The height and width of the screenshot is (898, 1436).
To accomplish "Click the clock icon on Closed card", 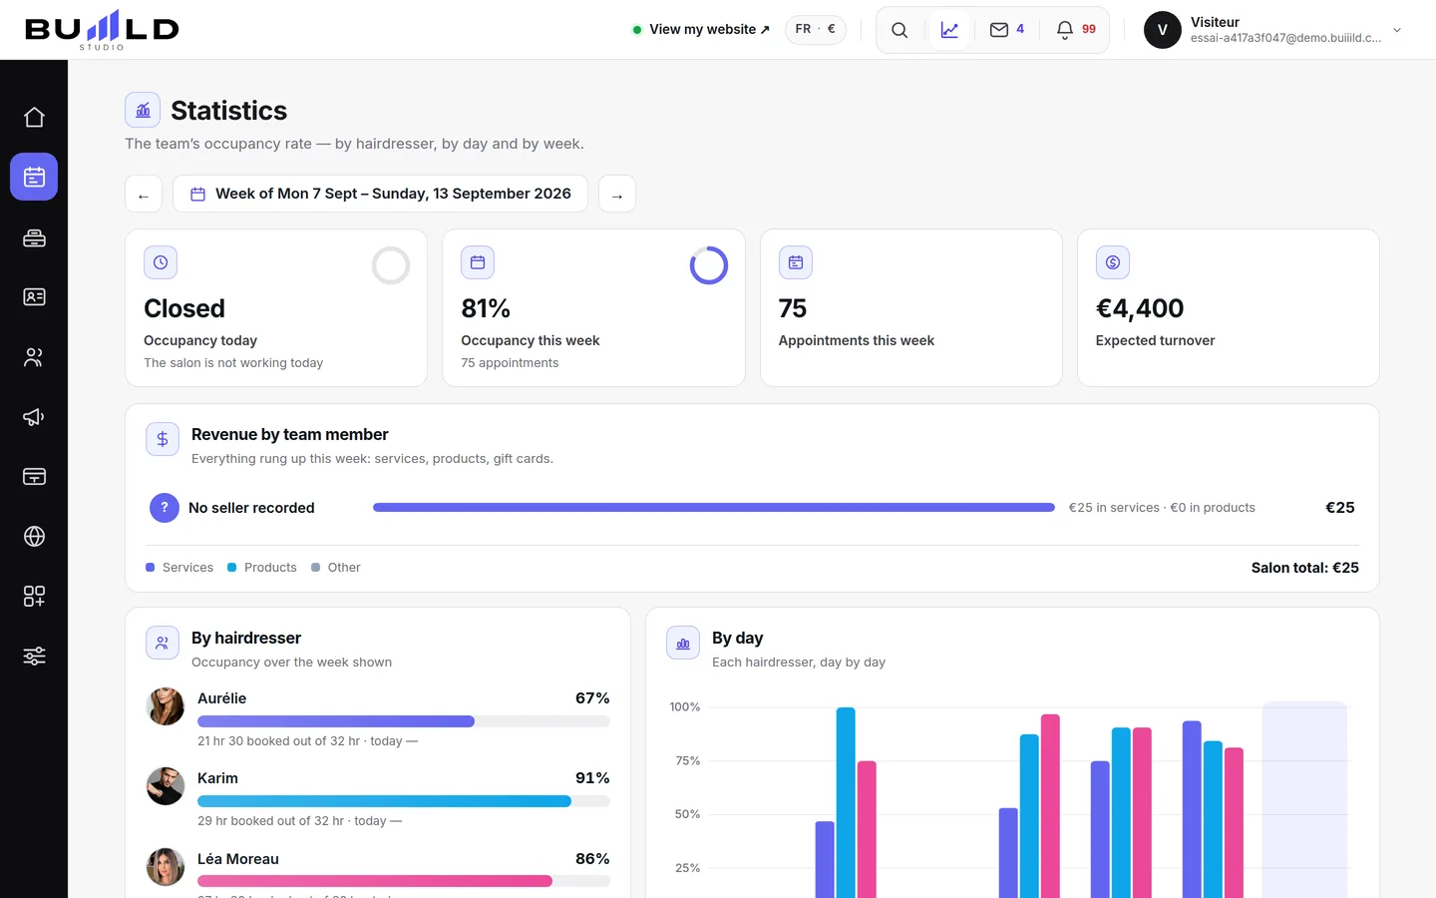I will (161, 262).
